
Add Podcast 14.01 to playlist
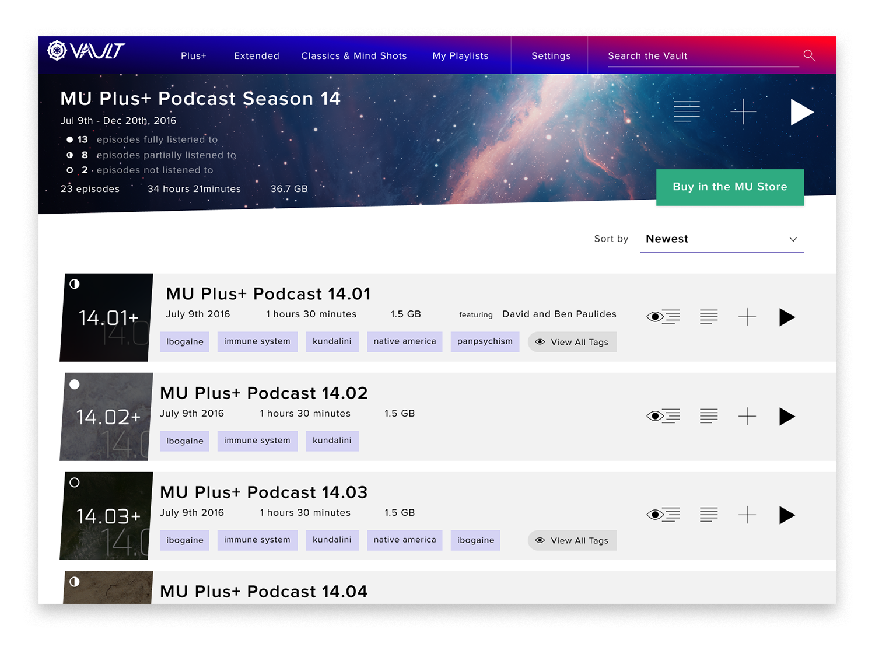point(747,317)
